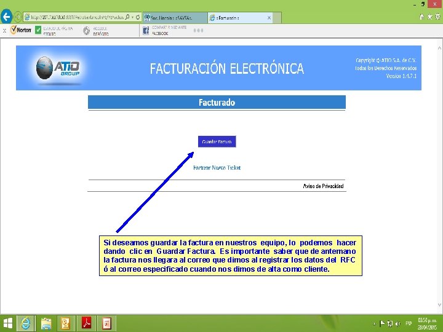Viewport: 443px width, 332px height.
Task: Click the FACTURACIÓN ELECTRÓNICA title text
Action: pos(227,69)
